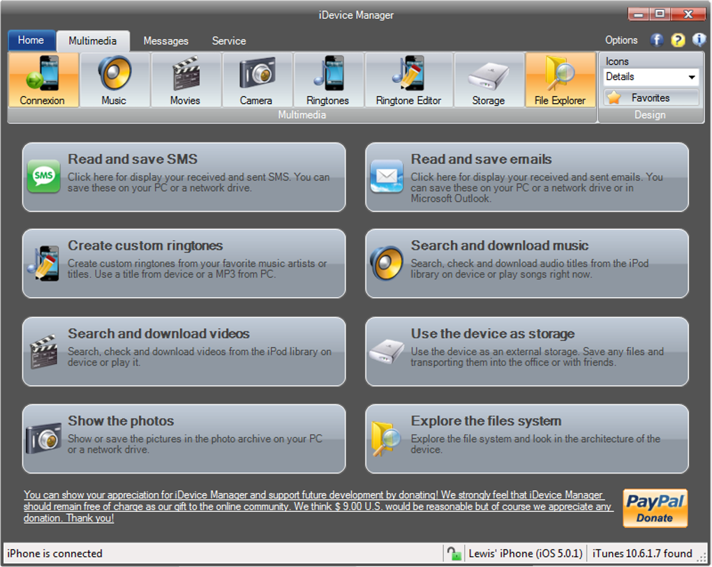Click the speaker icon beside Search and download music
712x567 pixels.
[387, 263]
